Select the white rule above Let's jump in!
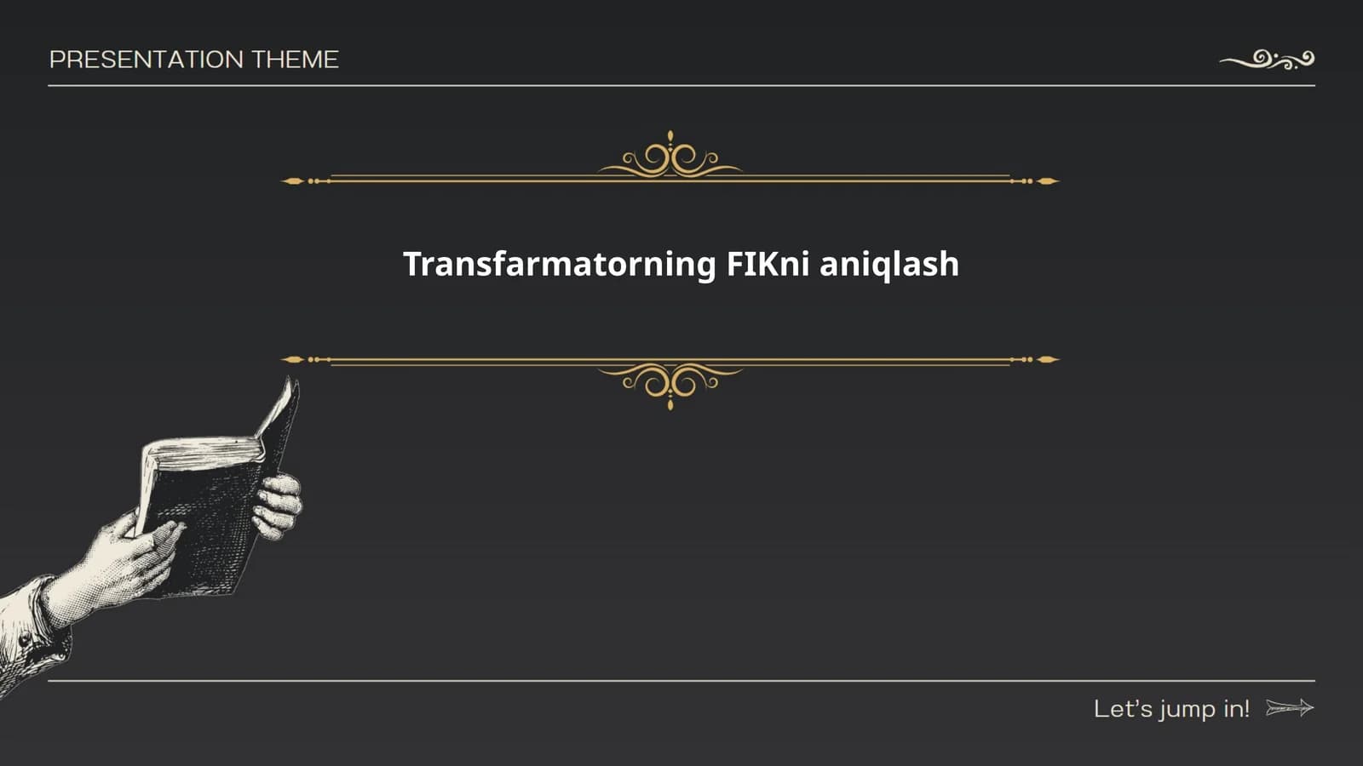 [x=681, y=681]
